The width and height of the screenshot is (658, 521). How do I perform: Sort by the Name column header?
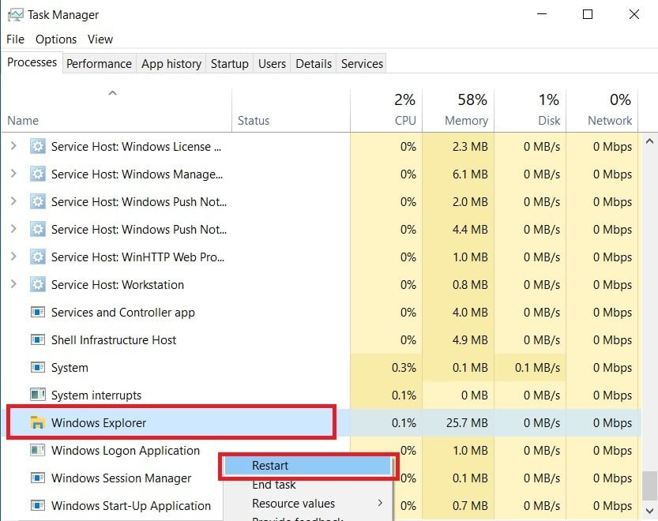(x=116, y=111)
